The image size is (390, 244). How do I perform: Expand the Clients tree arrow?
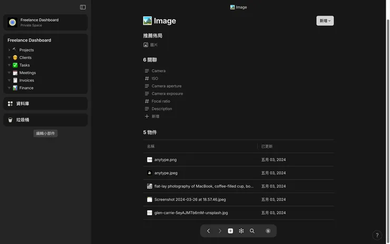pos(9,57)
